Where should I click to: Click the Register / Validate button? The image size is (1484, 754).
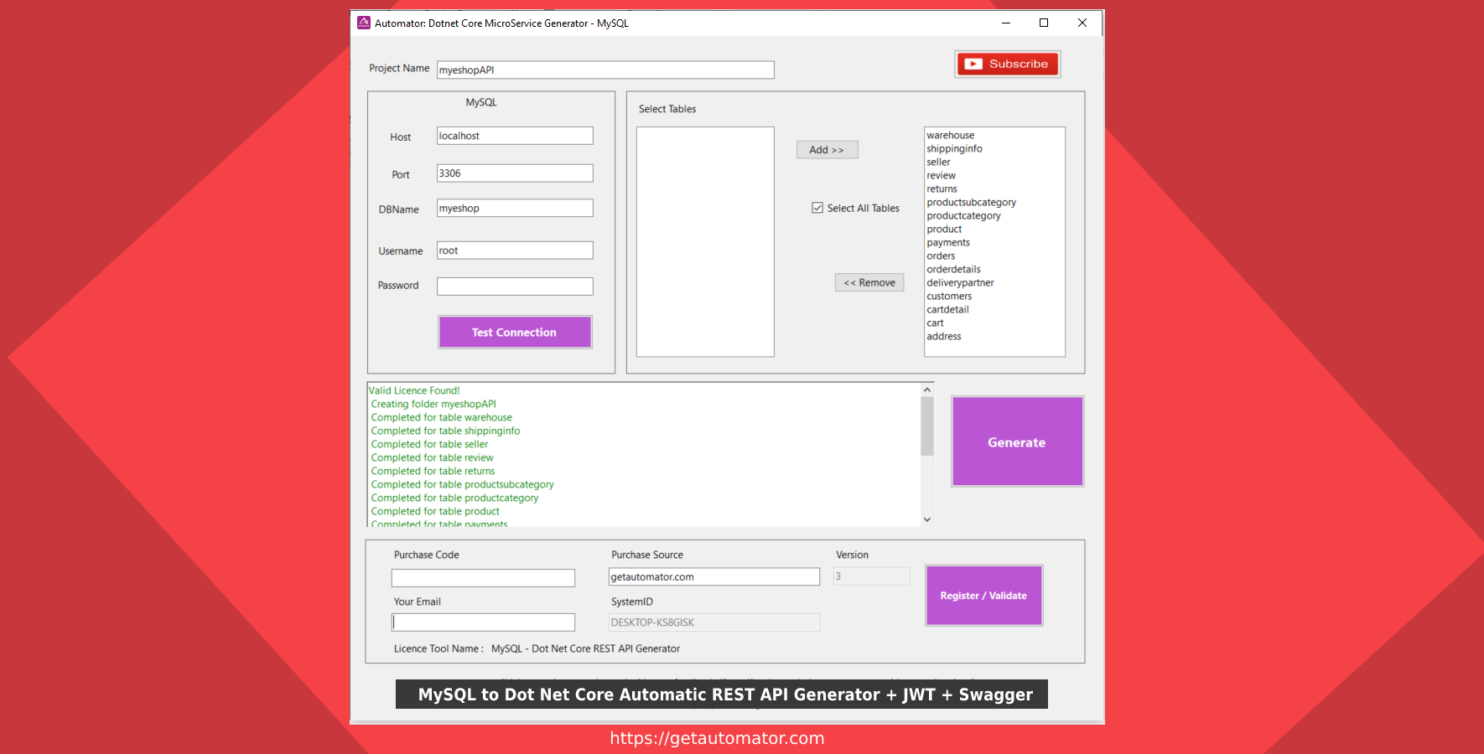[x=983, y=596]
